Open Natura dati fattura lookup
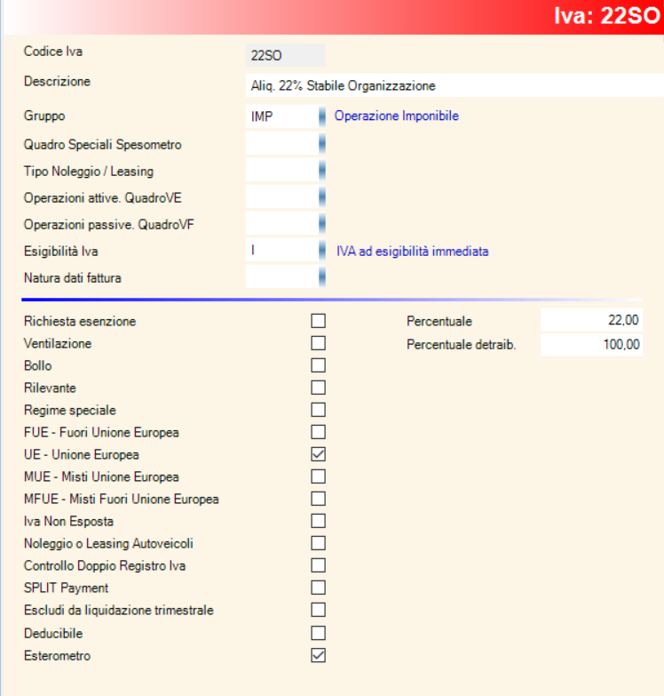This screenshot has height=696, width=664. (x=322, y=277)
